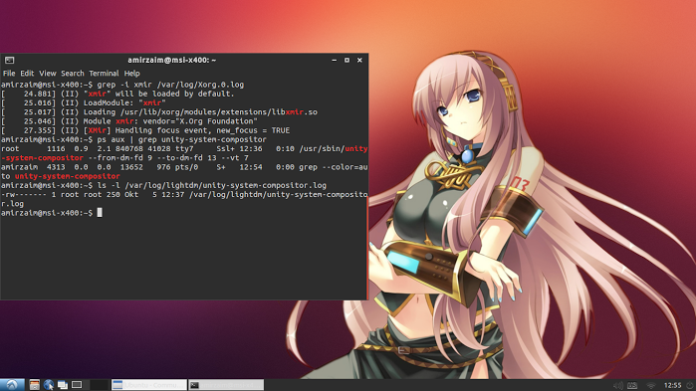The width and height of the screenshot is (696, 391).
Task: Minimize the terminal window
Action: coord(335,60)
